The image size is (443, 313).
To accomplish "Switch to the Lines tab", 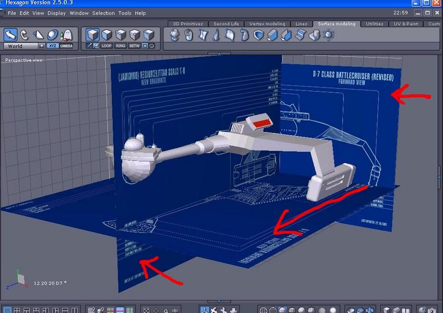I will (x=302, y=24).
